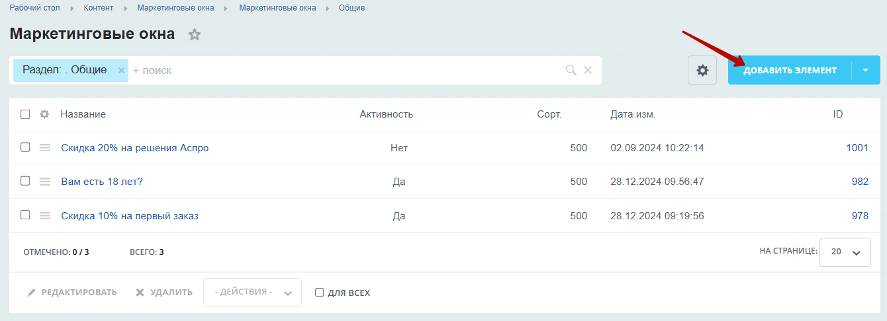Screen dimensions: 887x321
Task: Open row menu for 'Скидка 10% на первый заказ'
Action: 45,215
